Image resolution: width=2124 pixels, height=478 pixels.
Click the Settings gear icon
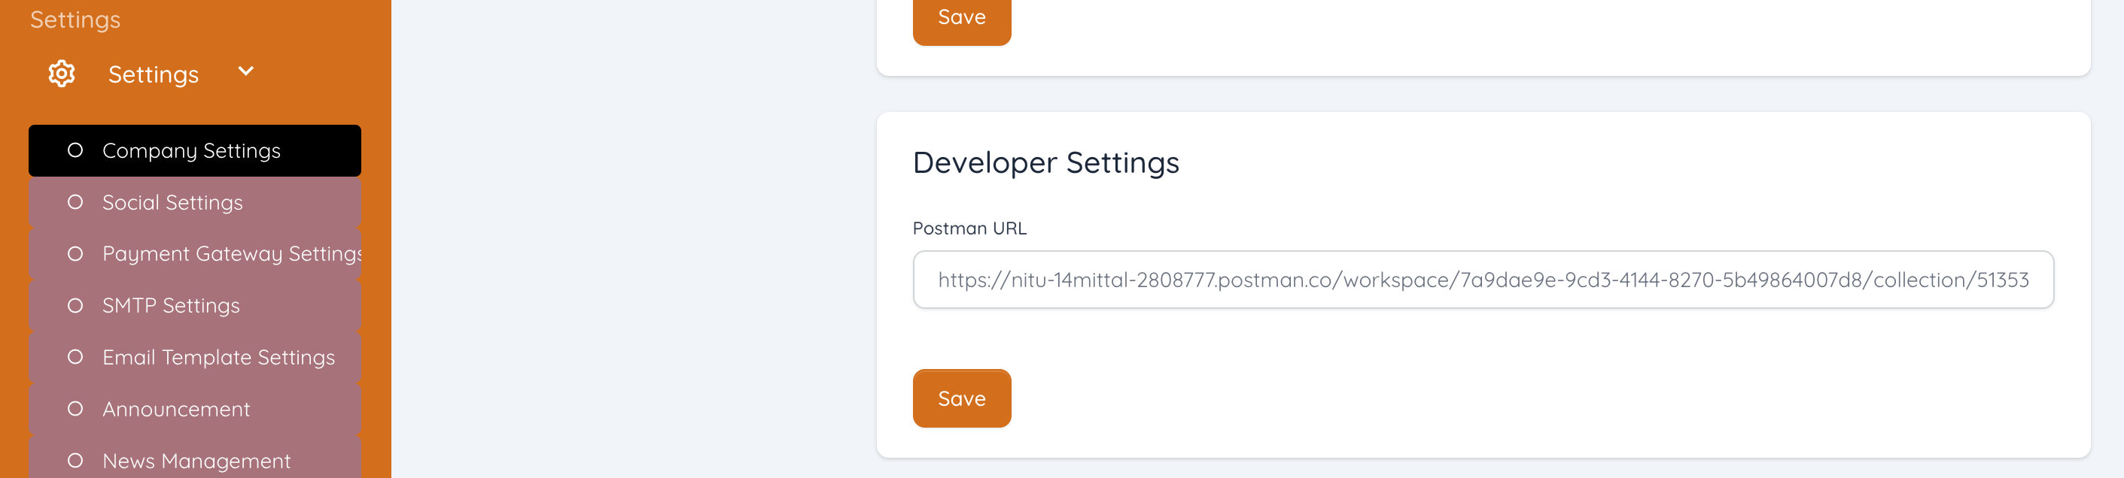coord(62,74)
